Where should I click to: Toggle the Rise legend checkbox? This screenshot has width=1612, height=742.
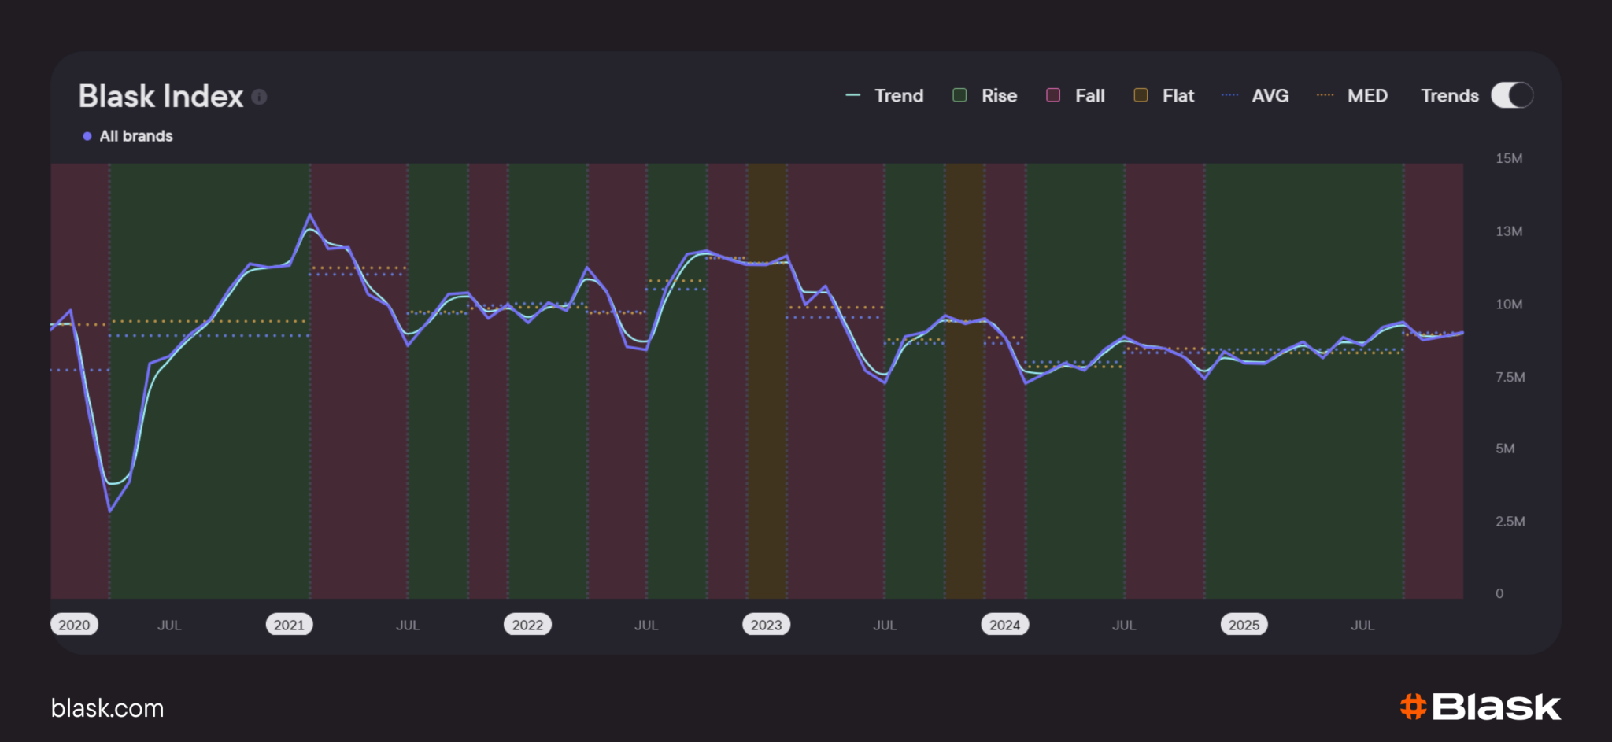(959, 95)
